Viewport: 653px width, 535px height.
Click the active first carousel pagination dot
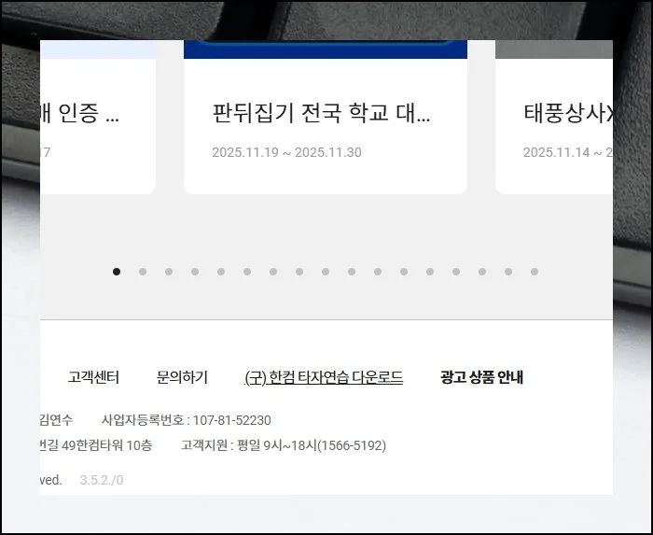point(117,272)
